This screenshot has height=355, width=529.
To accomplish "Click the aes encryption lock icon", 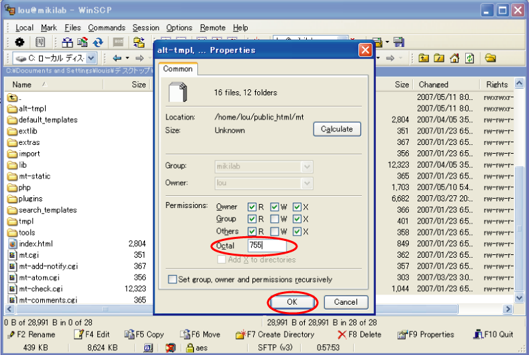I will (190, 348).
